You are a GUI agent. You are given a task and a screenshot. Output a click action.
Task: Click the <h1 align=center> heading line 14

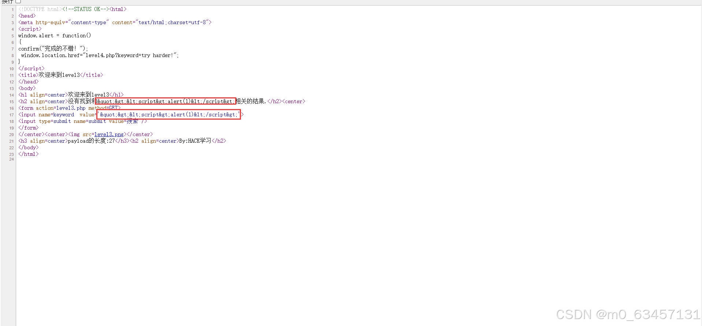71,95
